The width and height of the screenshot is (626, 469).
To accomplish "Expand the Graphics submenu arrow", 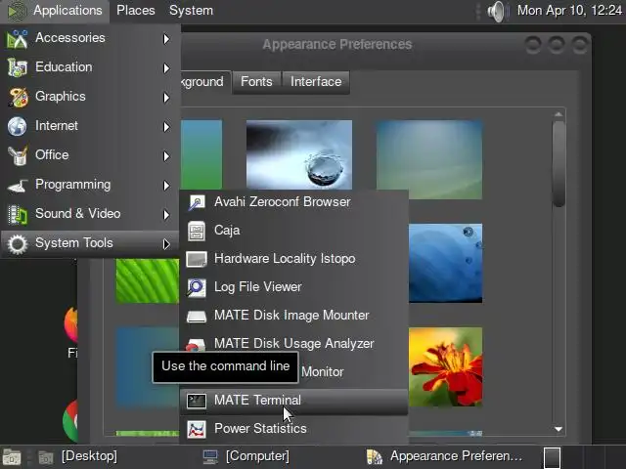I will (x=166, y=98).
